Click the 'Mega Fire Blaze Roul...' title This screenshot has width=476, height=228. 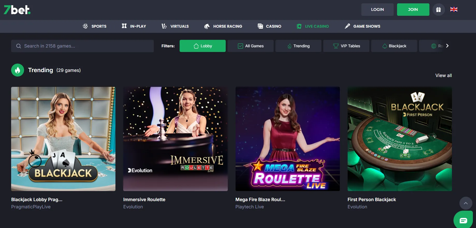click(260, 200)
